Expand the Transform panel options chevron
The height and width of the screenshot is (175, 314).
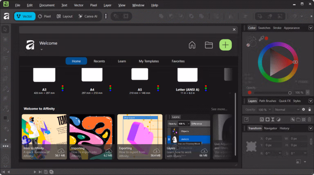point(311,128)
